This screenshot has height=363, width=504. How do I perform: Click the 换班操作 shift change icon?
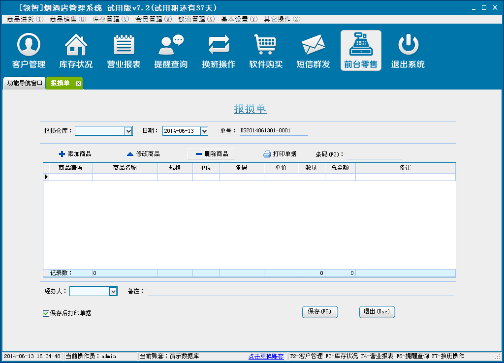219,45
